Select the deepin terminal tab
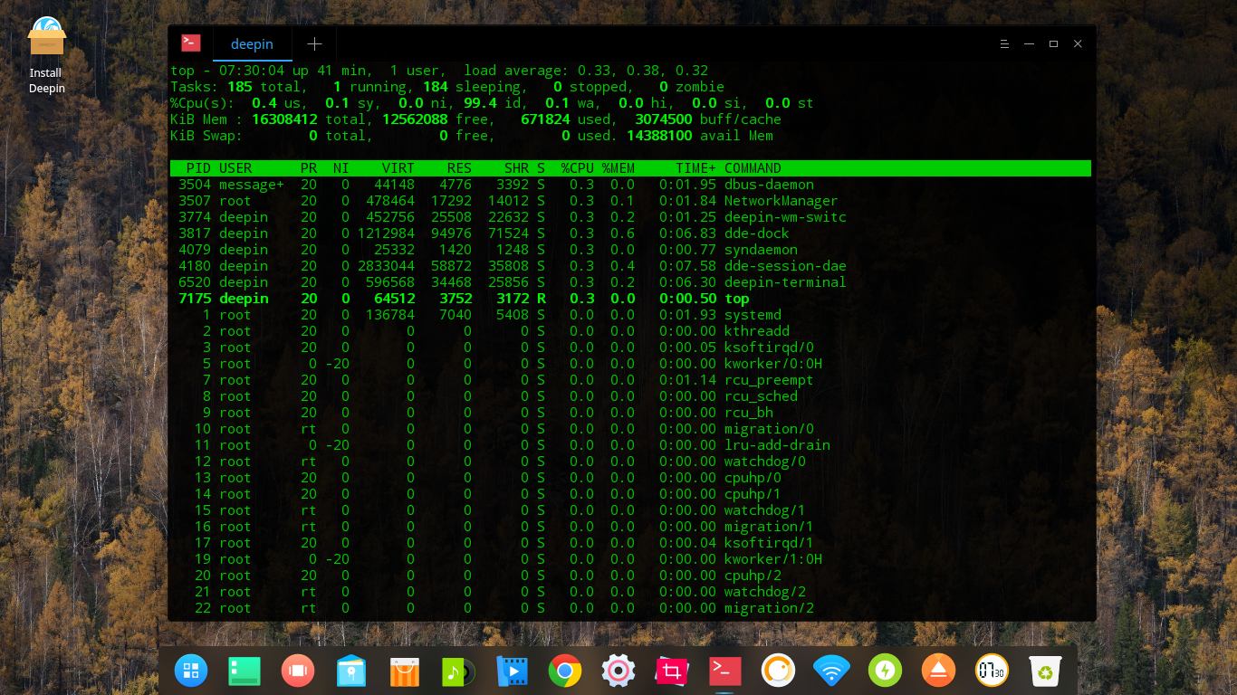This screenshot has height=695, width=1237. 253,43
